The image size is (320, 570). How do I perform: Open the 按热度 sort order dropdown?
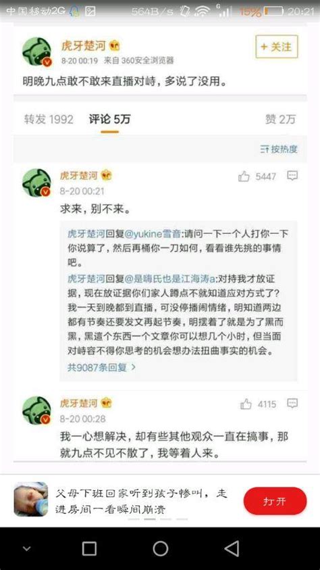279,149
